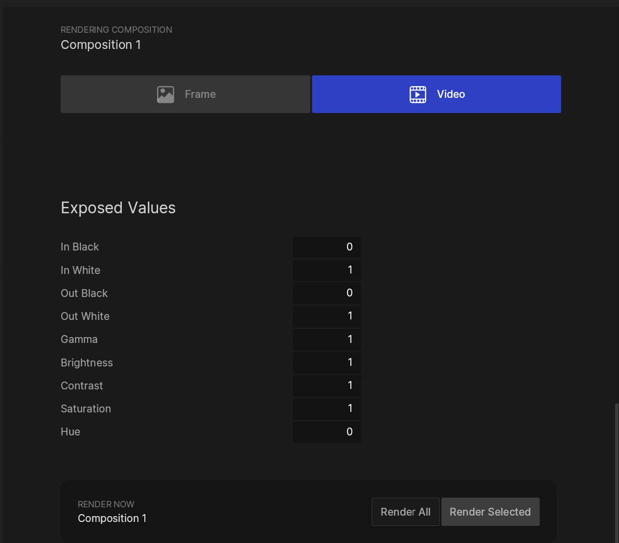Click the film-strip icon on the Video tab

(x=417, y=94)
